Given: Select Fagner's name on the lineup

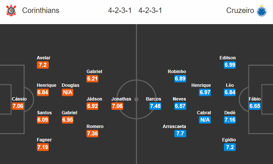Looking at the screenshot, I should tap(44, 140).
